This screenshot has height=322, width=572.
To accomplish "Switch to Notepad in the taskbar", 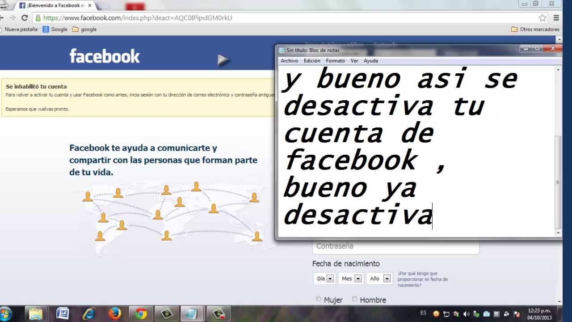I will click(193, 314).
